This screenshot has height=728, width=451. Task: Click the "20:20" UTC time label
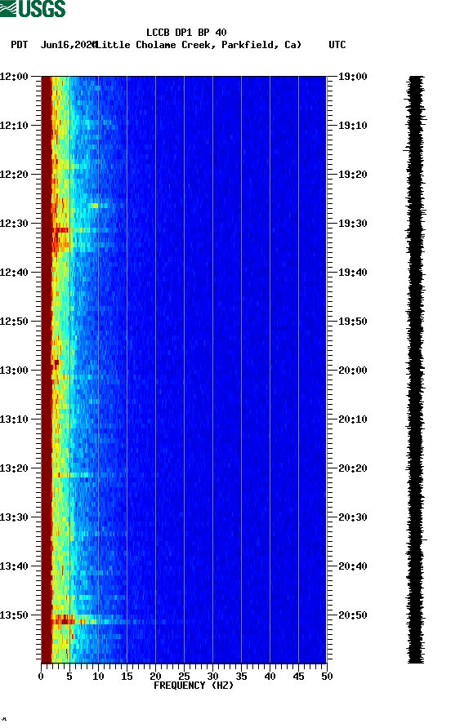tap(352, 468)
